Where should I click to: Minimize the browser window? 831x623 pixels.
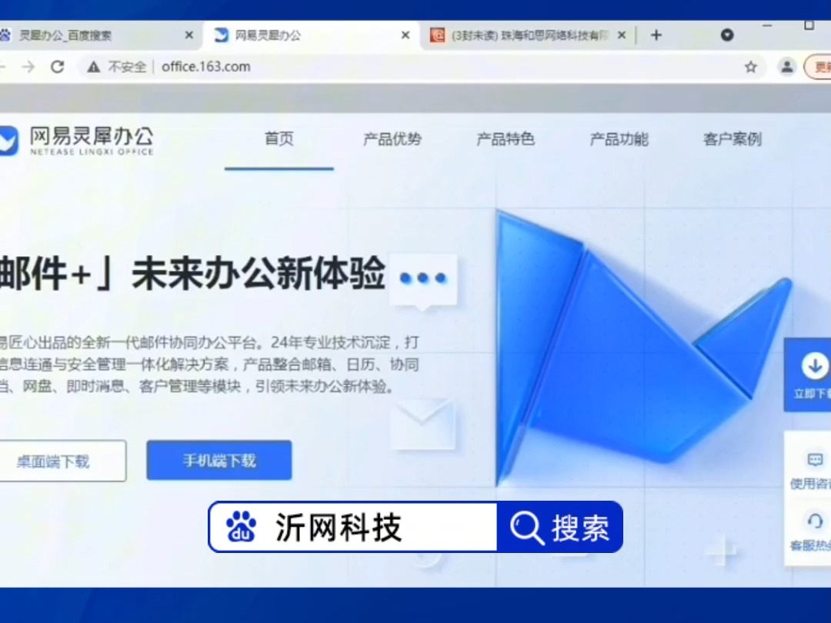click(767, 25)
